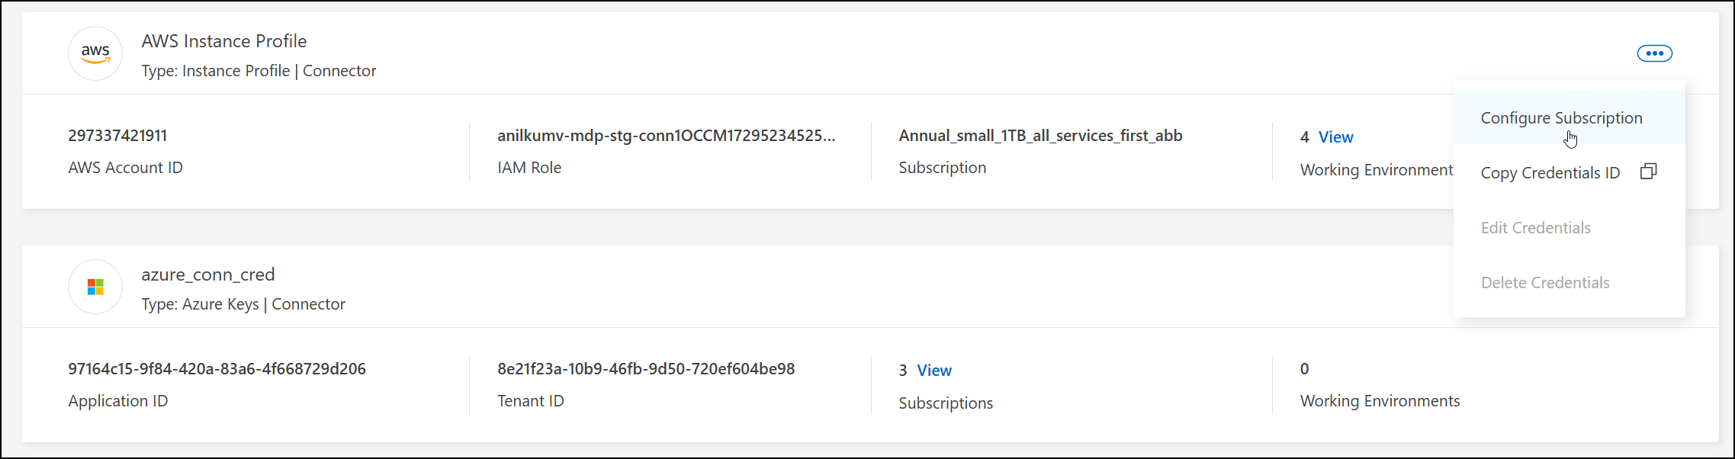Screen dimensions: 1735x459
Task: Click the Delete Credentials menu option
Action: [1544, 283]
